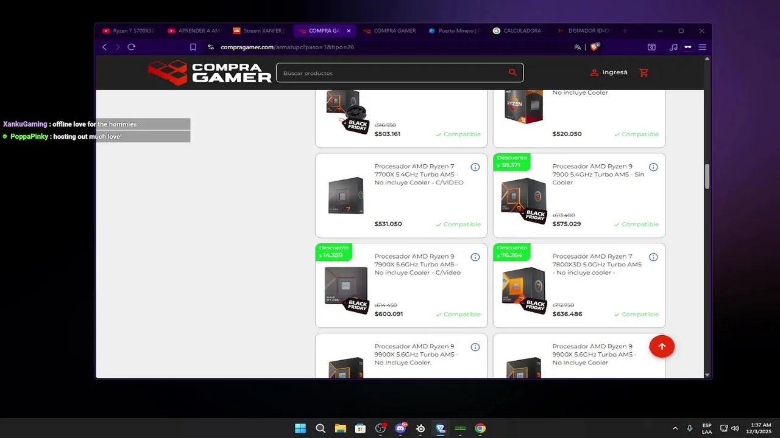Click the Ryzen 9 7900X box image
780x438 pixels.
point(347,290)
